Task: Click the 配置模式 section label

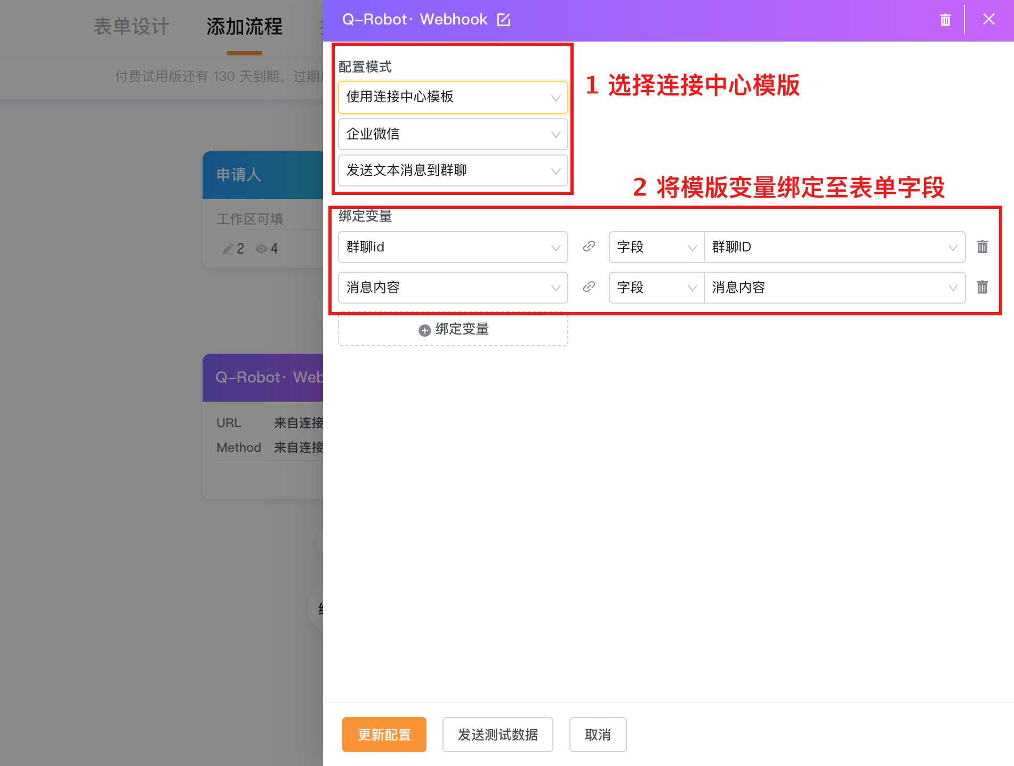Action: 365,67
